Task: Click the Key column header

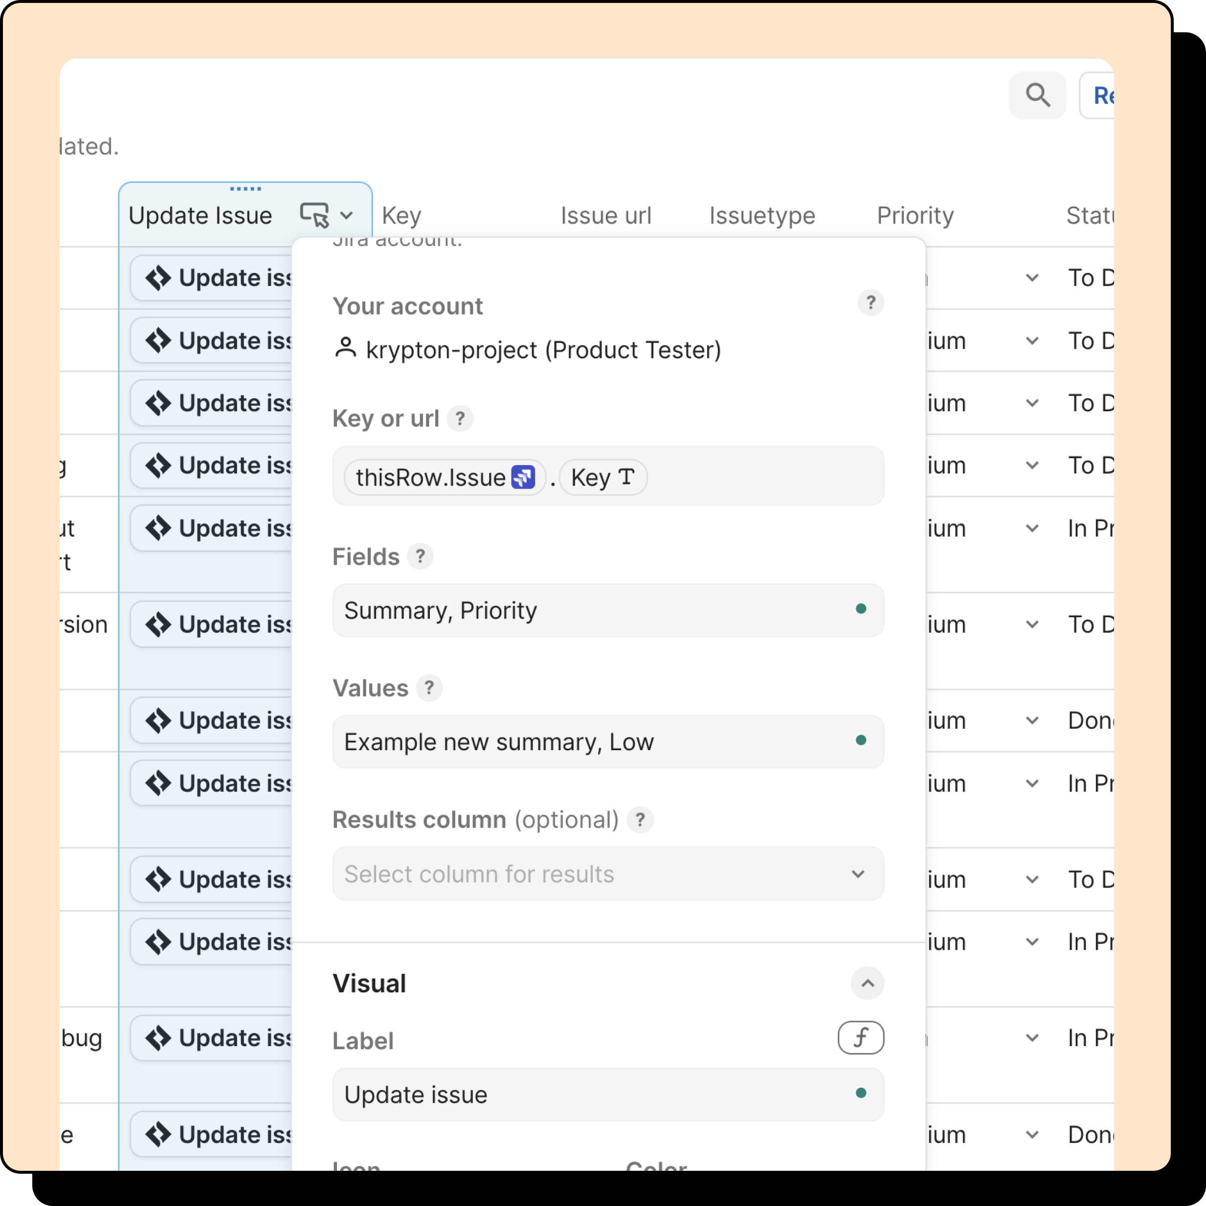Action: [402, 215]
